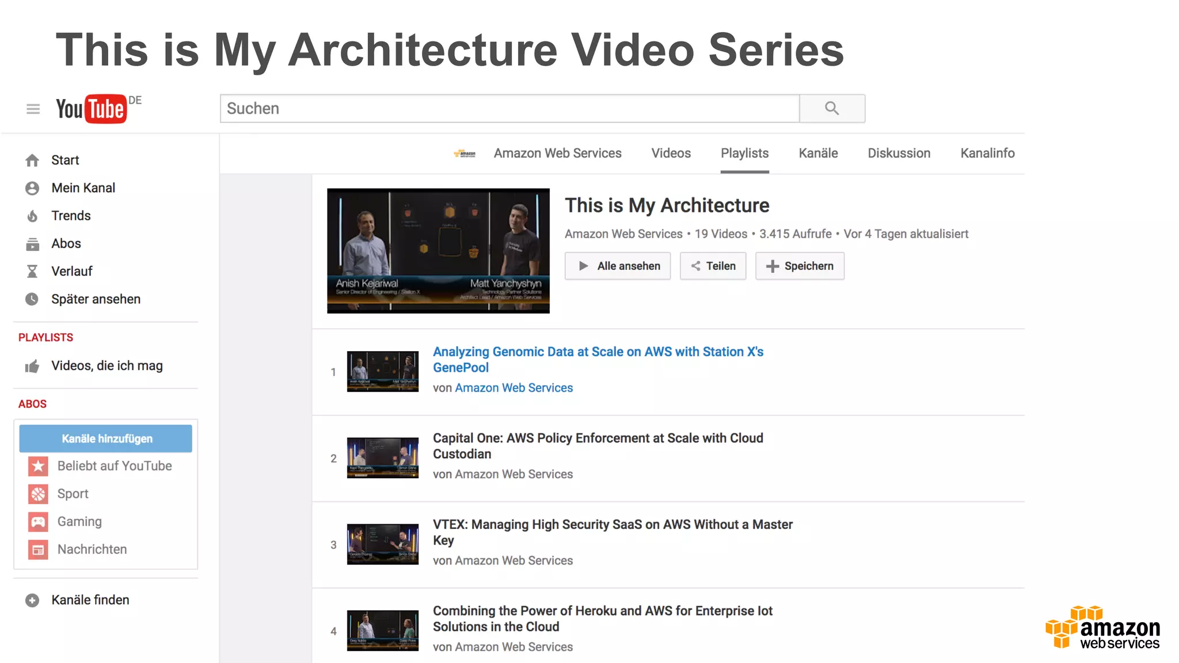Open the Heroku and AWS IoT video

tap(602, 619)
